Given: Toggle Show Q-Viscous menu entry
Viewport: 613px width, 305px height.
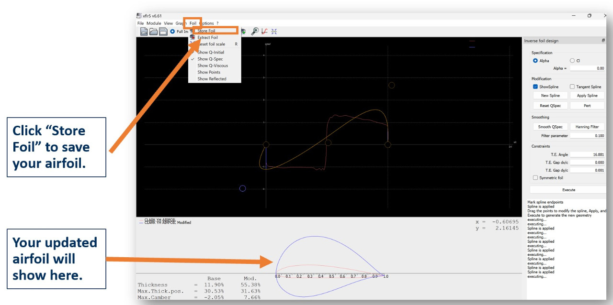Looking at the screenshot, I should coord(213,65).
